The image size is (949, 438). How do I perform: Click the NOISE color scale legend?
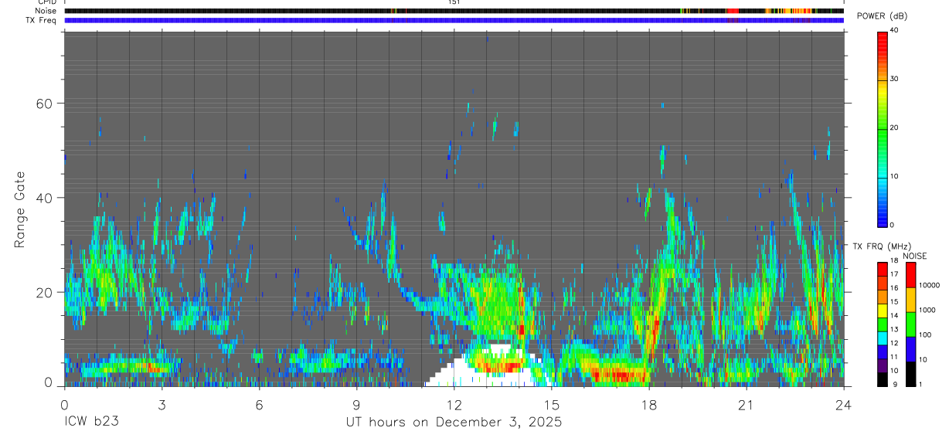pos(910,324)
